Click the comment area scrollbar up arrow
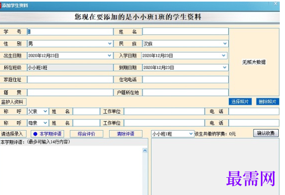285x195 pixels. coord(145,150)
